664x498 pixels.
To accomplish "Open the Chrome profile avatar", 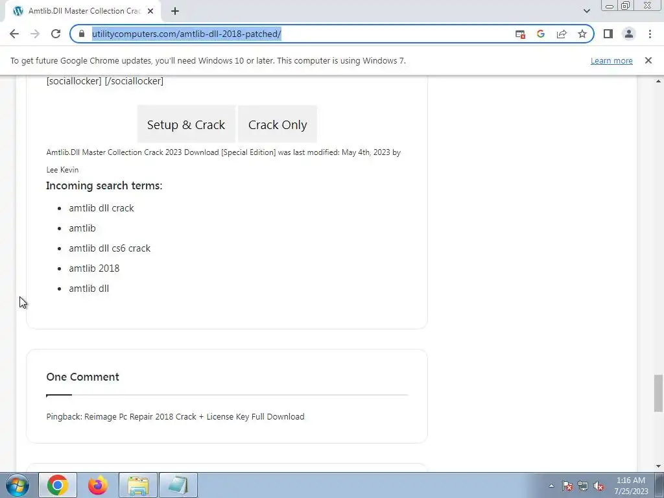I will click(629, 34).
